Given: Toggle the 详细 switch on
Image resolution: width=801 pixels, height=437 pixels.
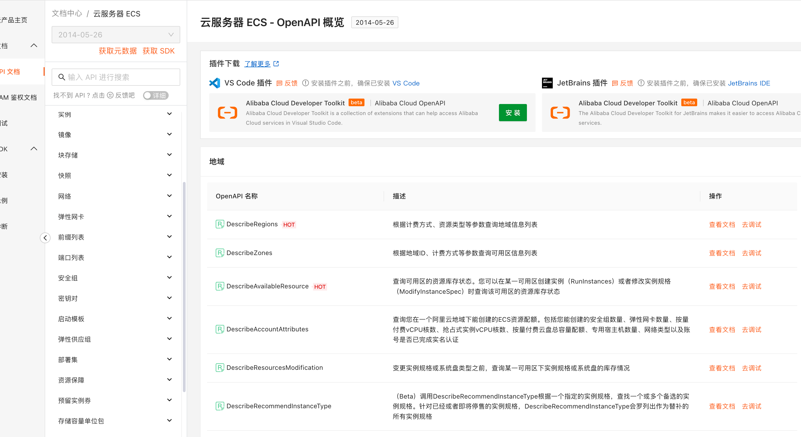Looking at the screenshot, I should coord(155,95).
